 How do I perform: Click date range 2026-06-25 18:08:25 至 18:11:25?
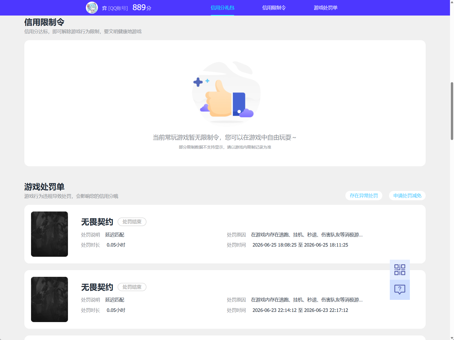point(300,245)
